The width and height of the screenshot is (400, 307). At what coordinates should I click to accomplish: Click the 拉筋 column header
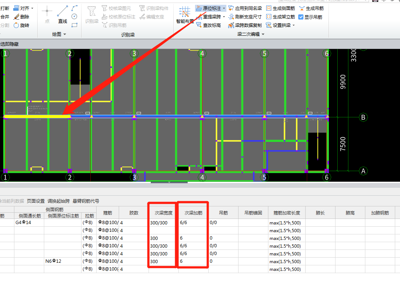coord(89,216)
